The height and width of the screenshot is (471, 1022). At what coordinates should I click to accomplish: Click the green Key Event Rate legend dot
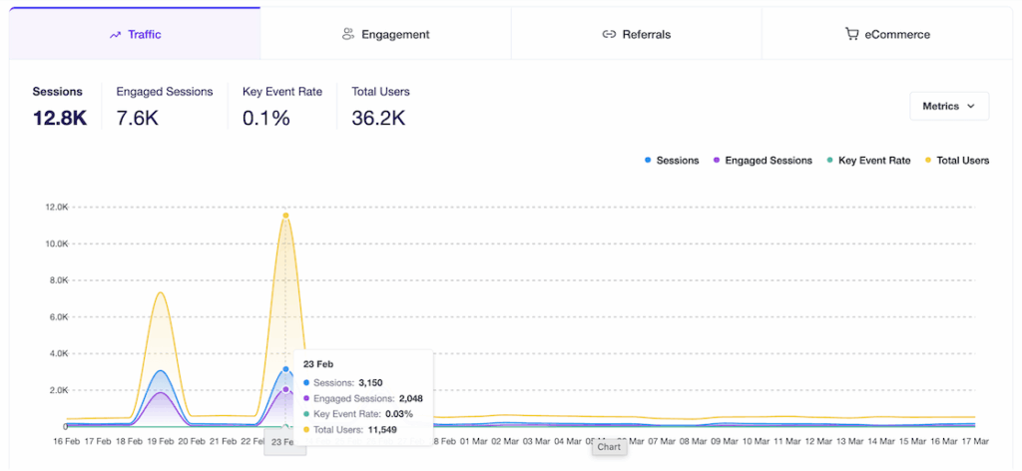(829, 161)
